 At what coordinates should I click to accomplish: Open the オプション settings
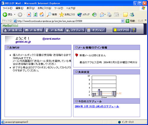click(96, 30)
